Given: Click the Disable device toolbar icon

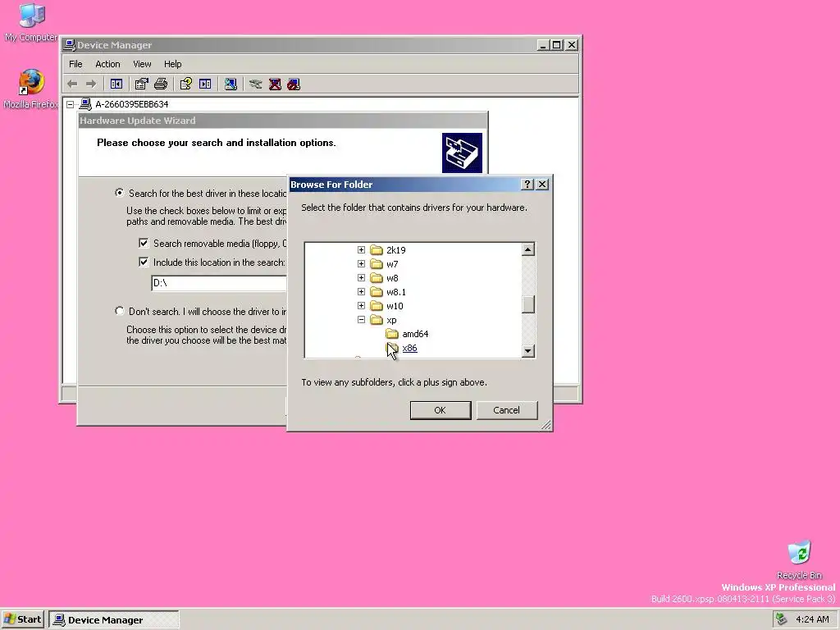Looking at the screenshot, I should [294, 84].
